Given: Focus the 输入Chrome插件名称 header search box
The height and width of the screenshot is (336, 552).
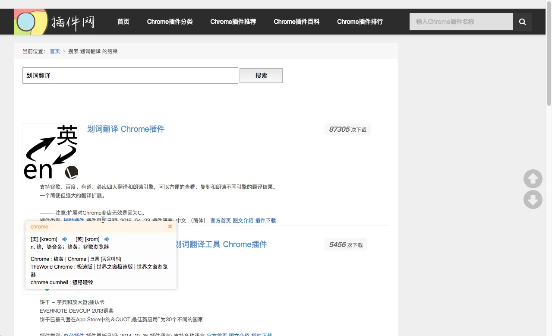Looking at the screenshot, I should tap(461, 22).
